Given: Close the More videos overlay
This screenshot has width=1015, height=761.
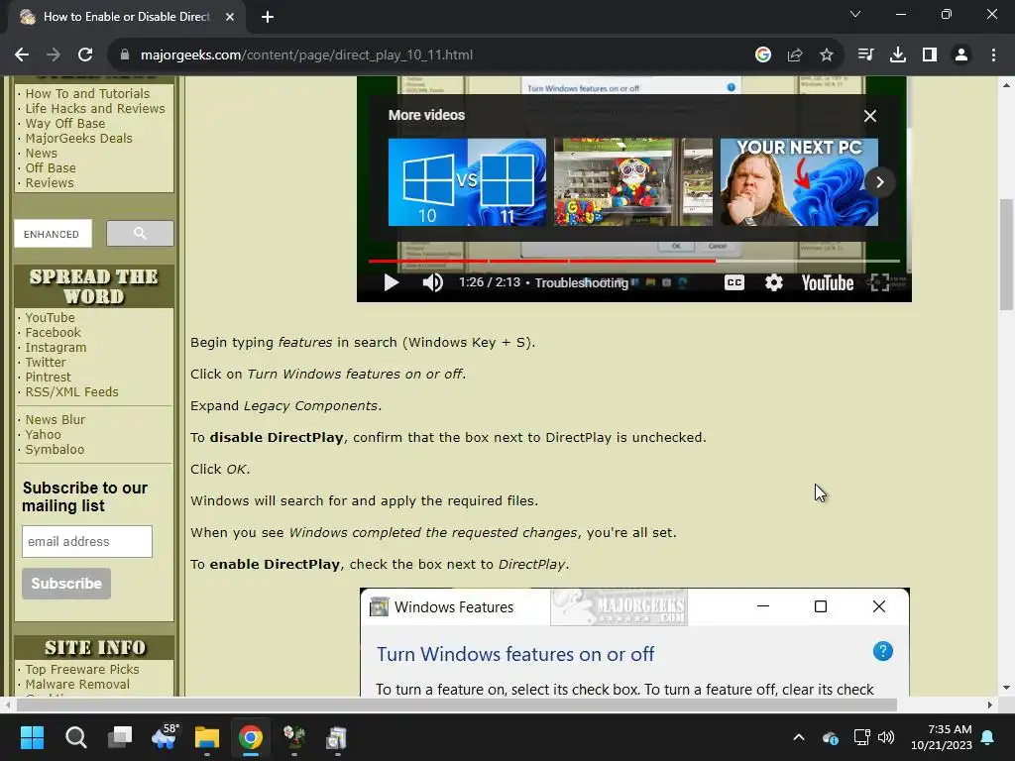Looking at the screenshot, I should pyautogui.click(x=870, y=116).
